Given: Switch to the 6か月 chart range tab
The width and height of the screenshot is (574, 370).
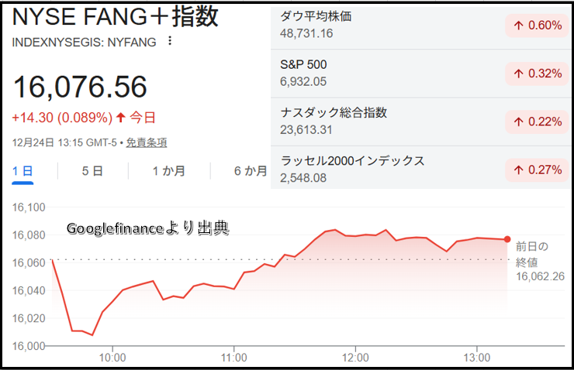Looking at the screenshot, I should pyautogui.click(x=250, y=171).
